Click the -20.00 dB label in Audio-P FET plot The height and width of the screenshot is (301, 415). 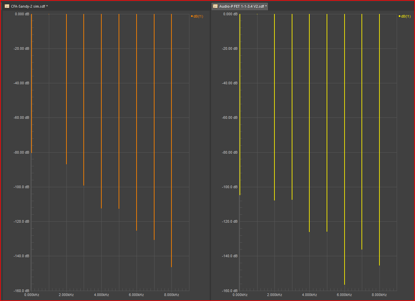229,48
